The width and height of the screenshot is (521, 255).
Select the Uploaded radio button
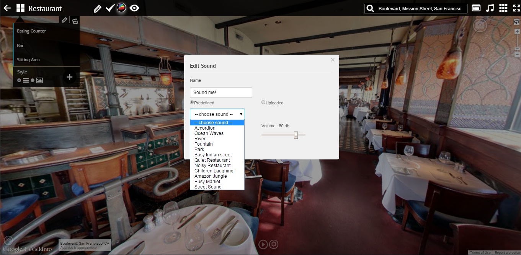[263, 102]
